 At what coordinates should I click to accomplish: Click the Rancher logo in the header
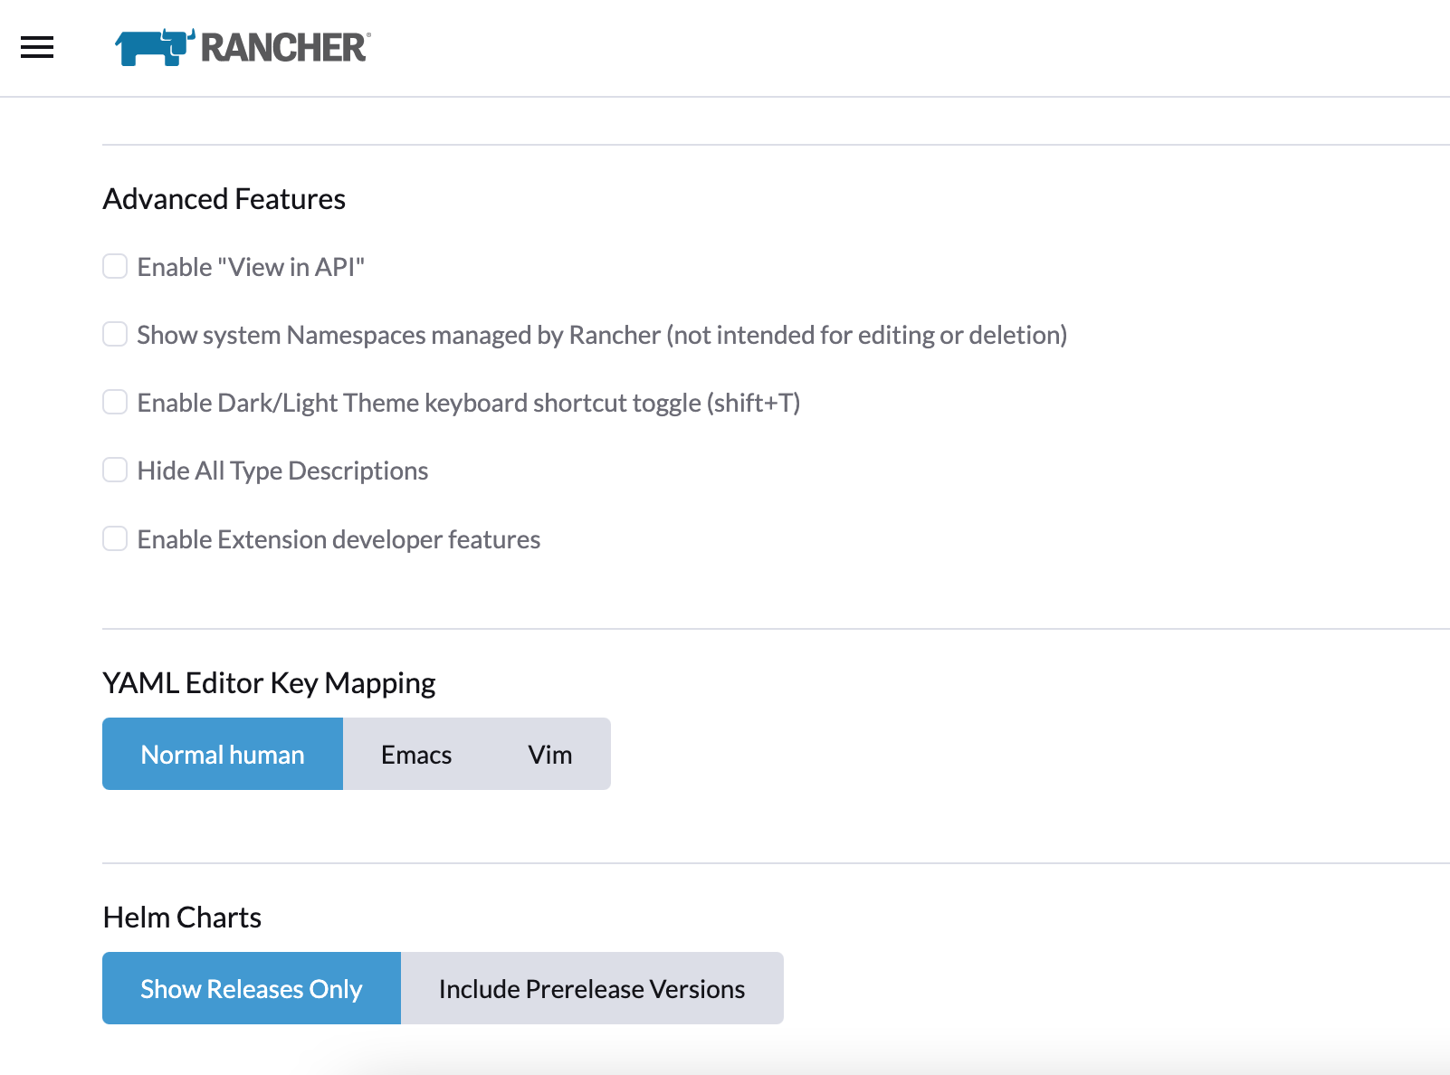click(242, 47)
